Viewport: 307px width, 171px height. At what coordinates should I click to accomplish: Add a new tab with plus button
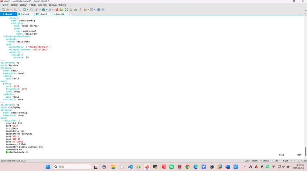[x=71, y=14]
